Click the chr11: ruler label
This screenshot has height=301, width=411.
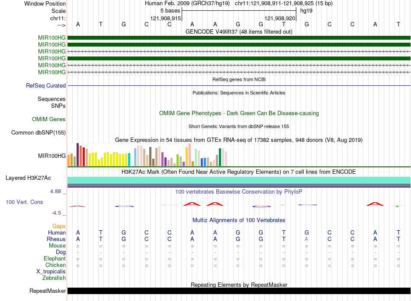[58, 18]
